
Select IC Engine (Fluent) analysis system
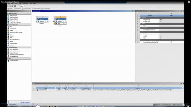coord(14,19)
